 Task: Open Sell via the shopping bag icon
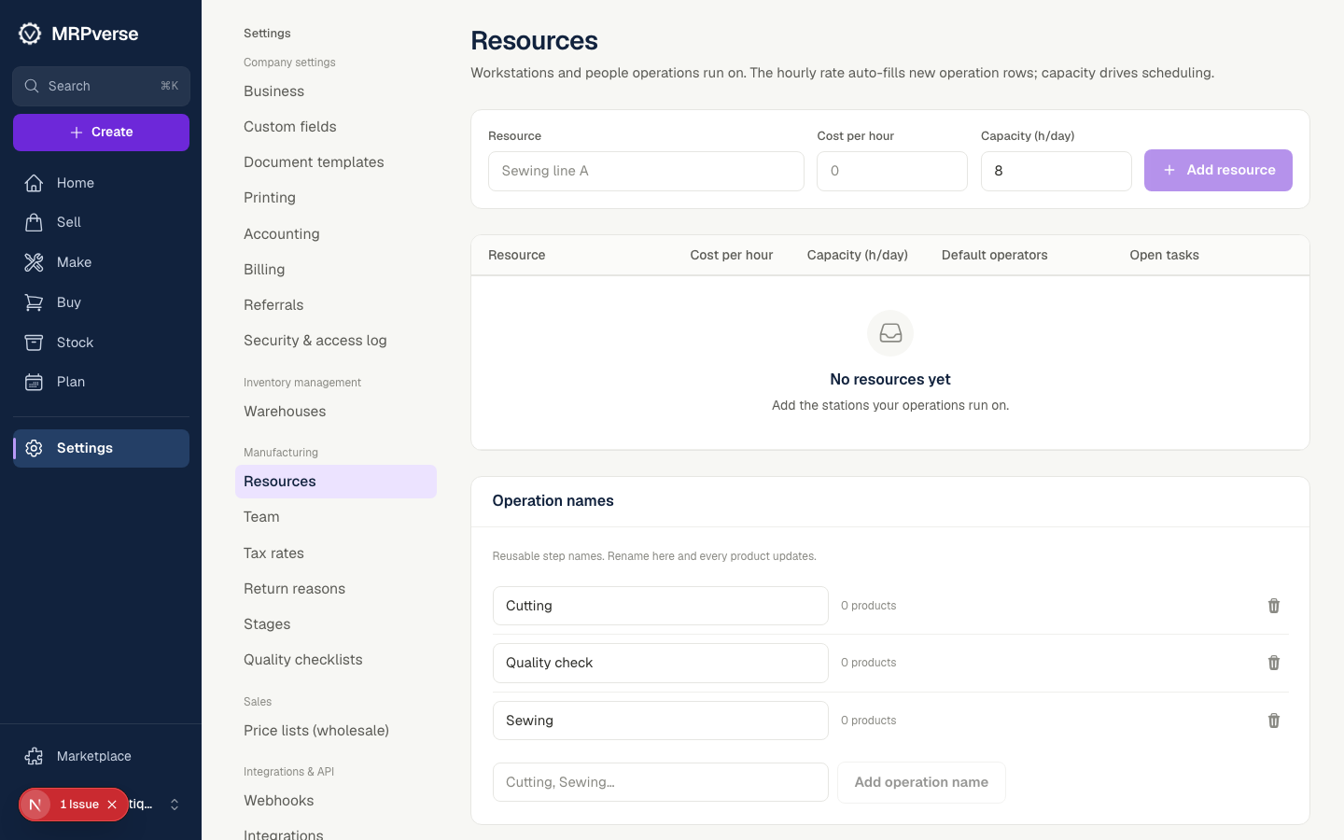34,222
